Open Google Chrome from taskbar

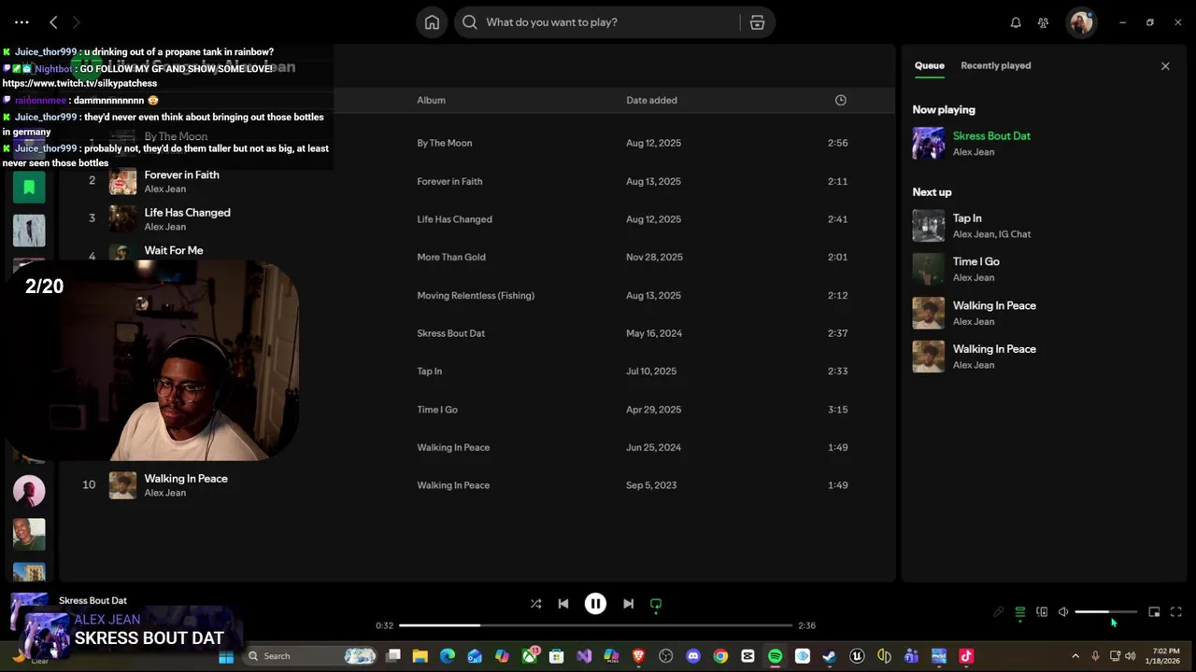point(720,656)
